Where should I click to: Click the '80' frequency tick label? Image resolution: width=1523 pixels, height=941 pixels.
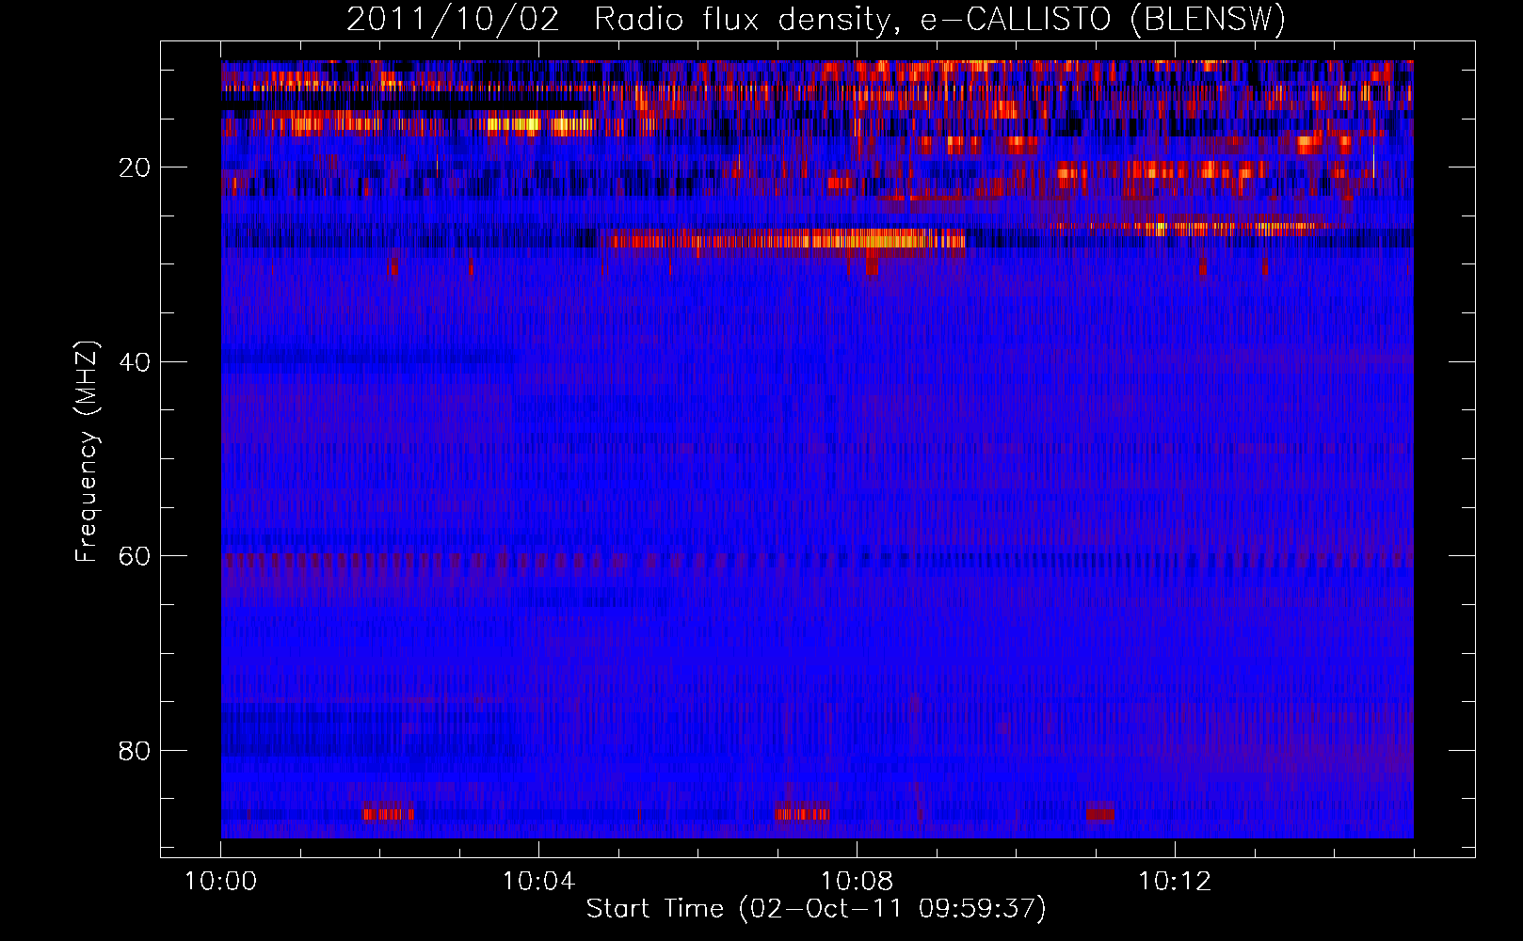coord(135,751)
